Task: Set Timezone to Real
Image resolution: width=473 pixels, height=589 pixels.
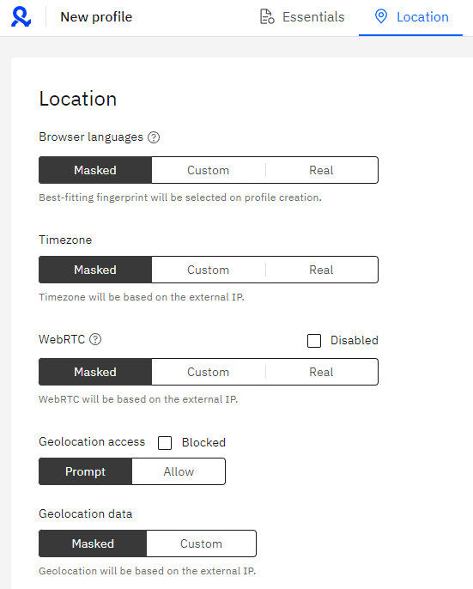Action: click(x=321, y=270)
